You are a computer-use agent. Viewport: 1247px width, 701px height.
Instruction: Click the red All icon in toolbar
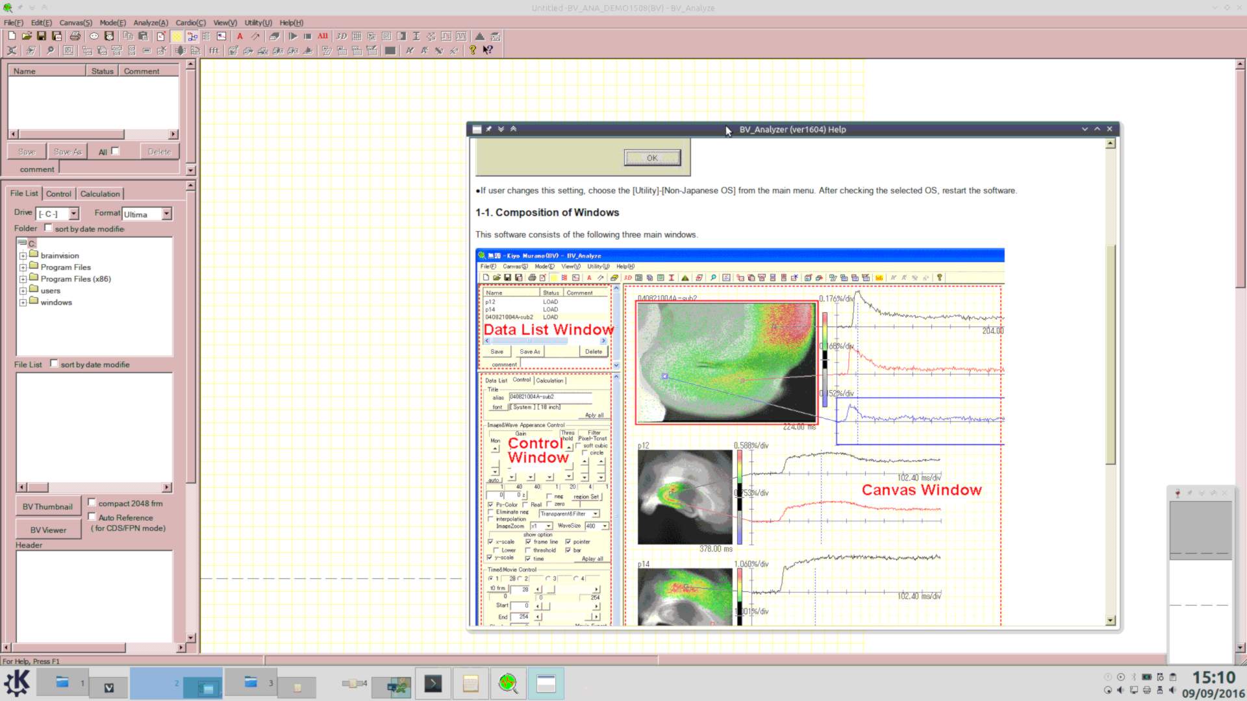coord(323,36)
